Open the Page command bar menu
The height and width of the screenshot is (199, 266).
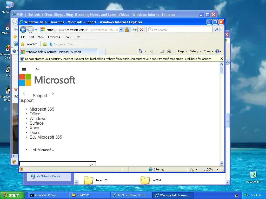182,51
